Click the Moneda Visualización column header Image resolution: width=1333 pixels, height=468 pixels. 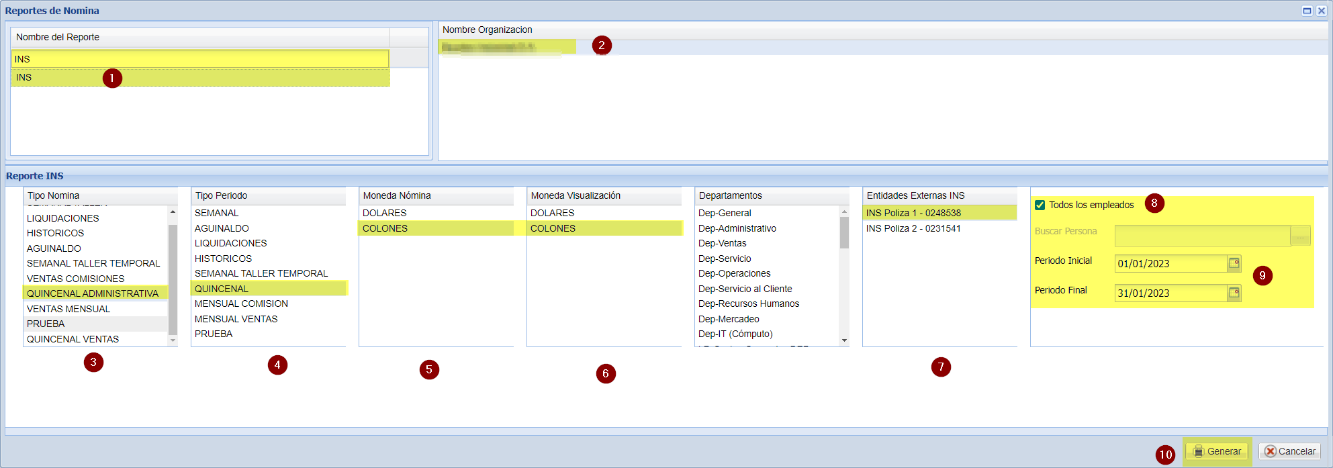pyautogui.click(x=604, y=195)
